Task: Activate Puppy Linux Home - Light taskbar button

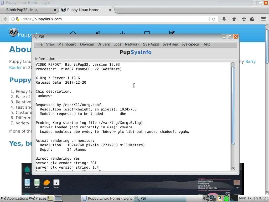Action: 107,198
